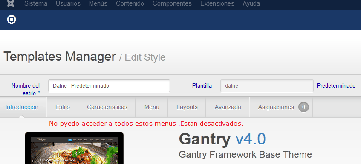Click the Plantilla dafne field
The width and height of the screenshot is (361, 164).
pyautogui.click(x=267, y=86)
